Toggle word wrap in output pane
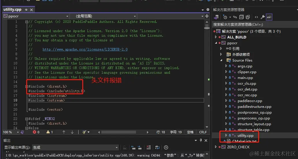298x159 pixels. 157,147
